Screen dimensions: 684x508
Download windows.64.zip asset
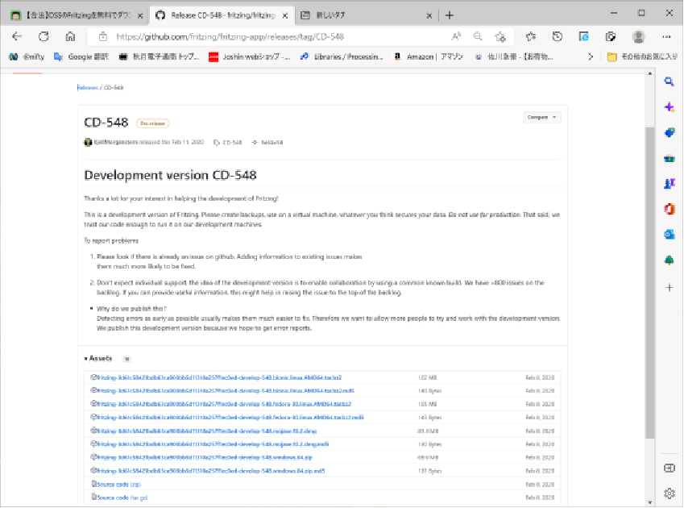coord(204,457)
